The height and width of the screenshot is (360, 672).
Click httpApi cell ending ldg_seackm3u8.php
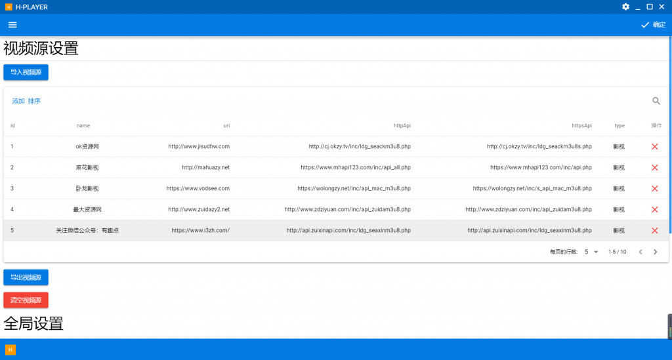[x=360, y=146]
